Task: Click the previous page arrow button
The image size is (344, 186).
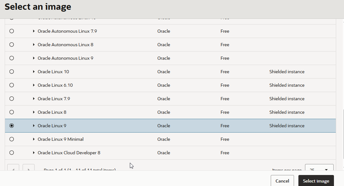Action: tap(13, 167)
